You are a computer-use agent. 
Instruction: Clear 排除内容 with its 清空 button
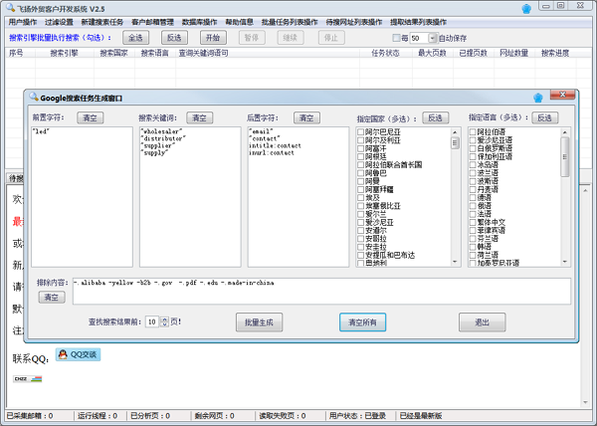(x=52, y=297)
